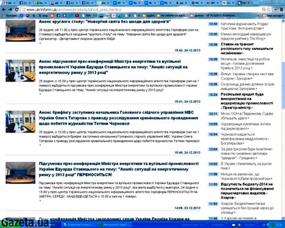Open sidebar news Відсутність бюджету-2014

coord(247,191)
